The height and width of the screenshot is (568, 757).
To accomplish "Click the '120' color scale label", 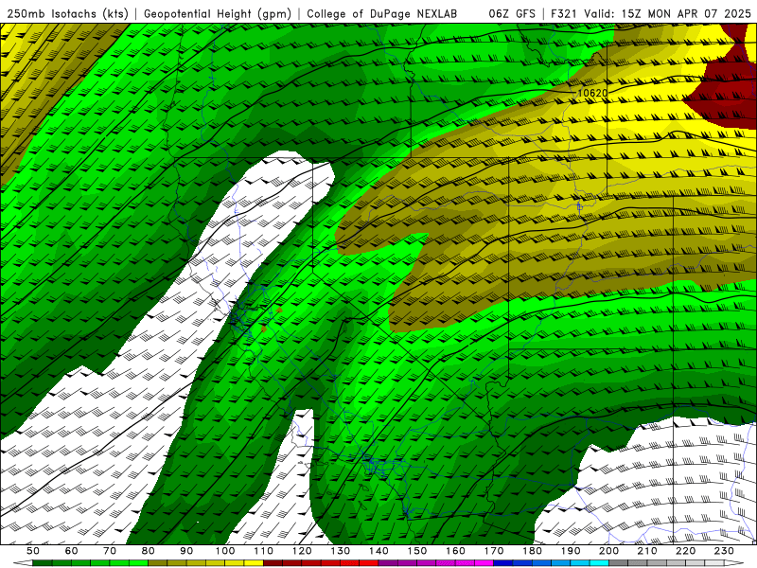I will click(302, 551).
